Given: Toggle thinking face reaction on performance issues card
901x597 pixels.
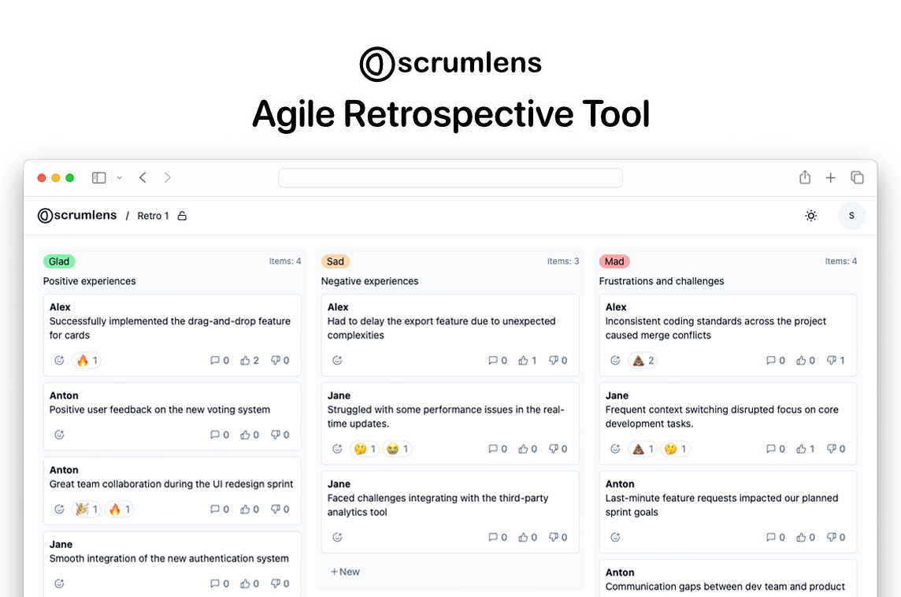Looking at the screenshot, I should tap(365, 449).
